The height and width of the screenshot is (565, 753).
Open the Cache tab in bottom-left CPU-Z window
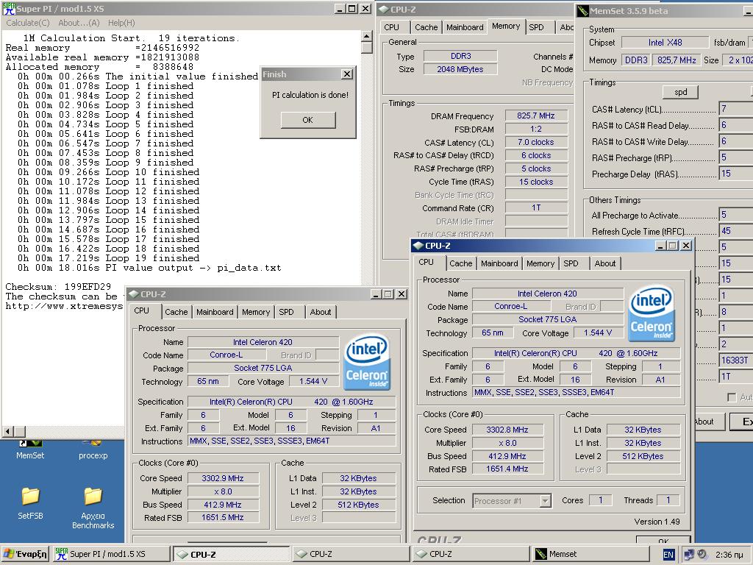point(176,312)
